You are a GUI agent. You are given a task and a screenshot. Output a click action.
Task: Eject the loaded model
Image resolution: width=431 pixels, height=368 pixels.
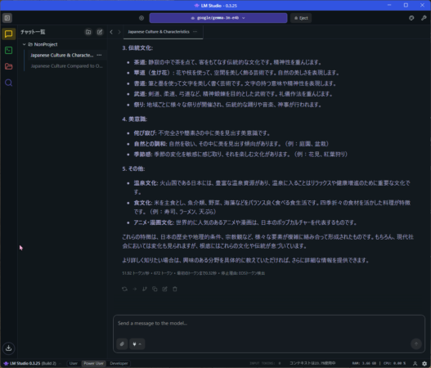[301, 18]
